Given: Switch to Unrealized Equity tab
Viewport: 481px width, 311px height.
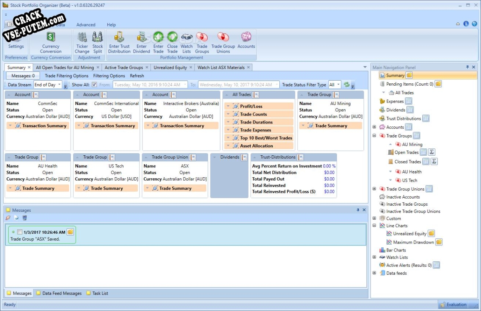Looking at the screenshot, I should coord(170,67).
